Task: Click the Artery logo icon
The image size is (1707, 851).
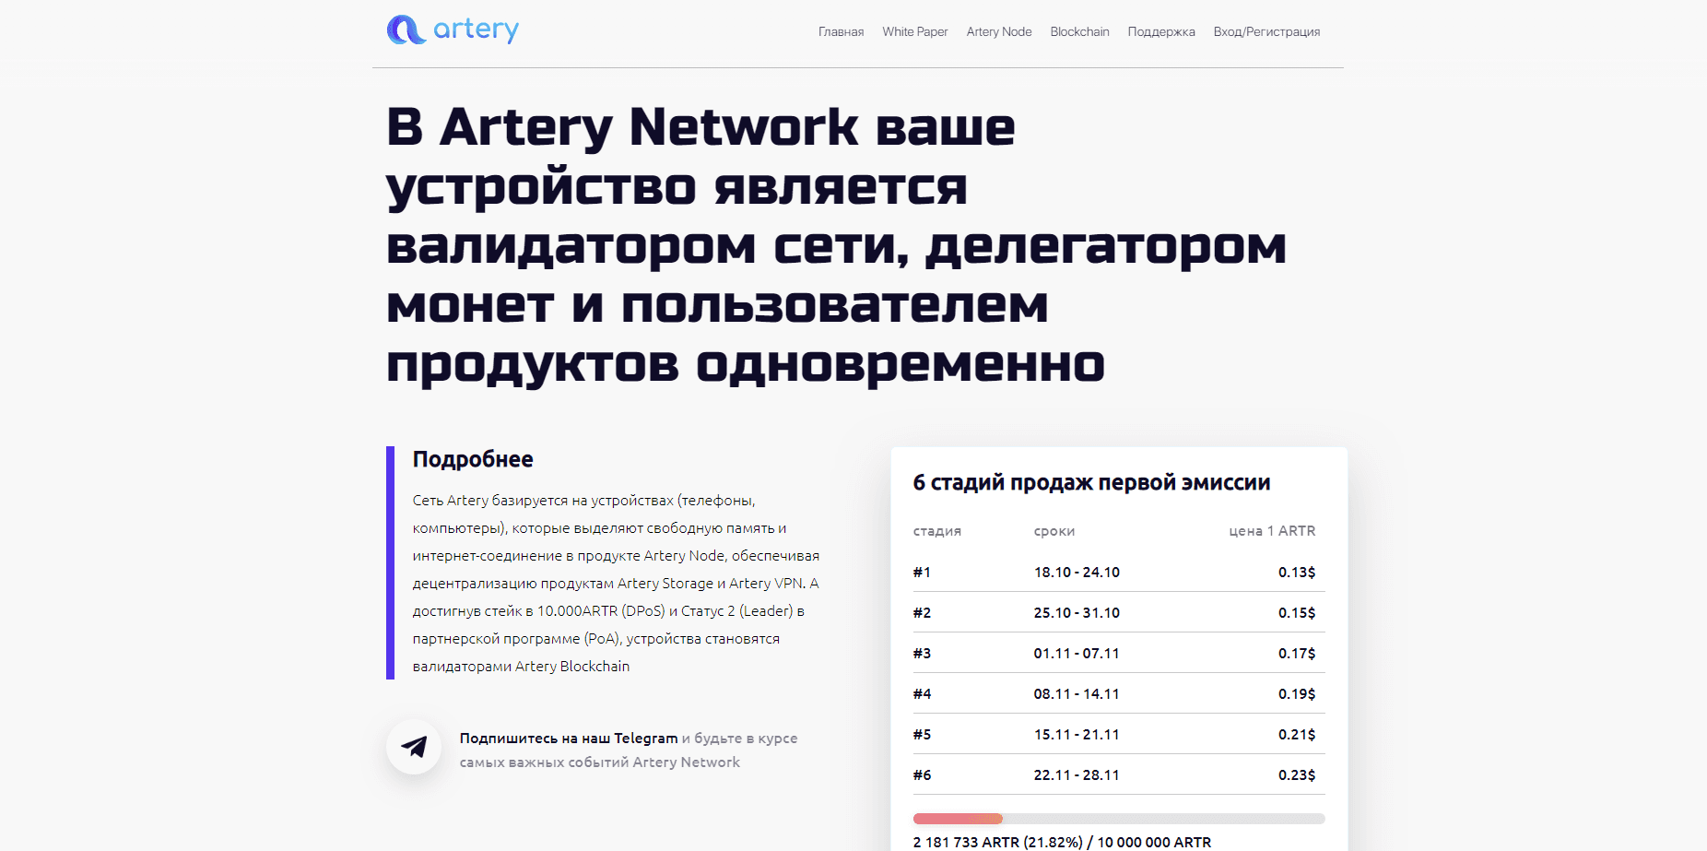Action: [x=406, y=30]
